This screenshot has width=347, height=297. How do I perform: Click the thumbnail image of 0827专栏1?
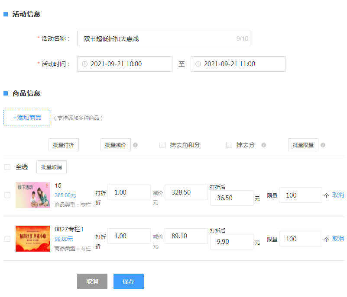(32, 239)
